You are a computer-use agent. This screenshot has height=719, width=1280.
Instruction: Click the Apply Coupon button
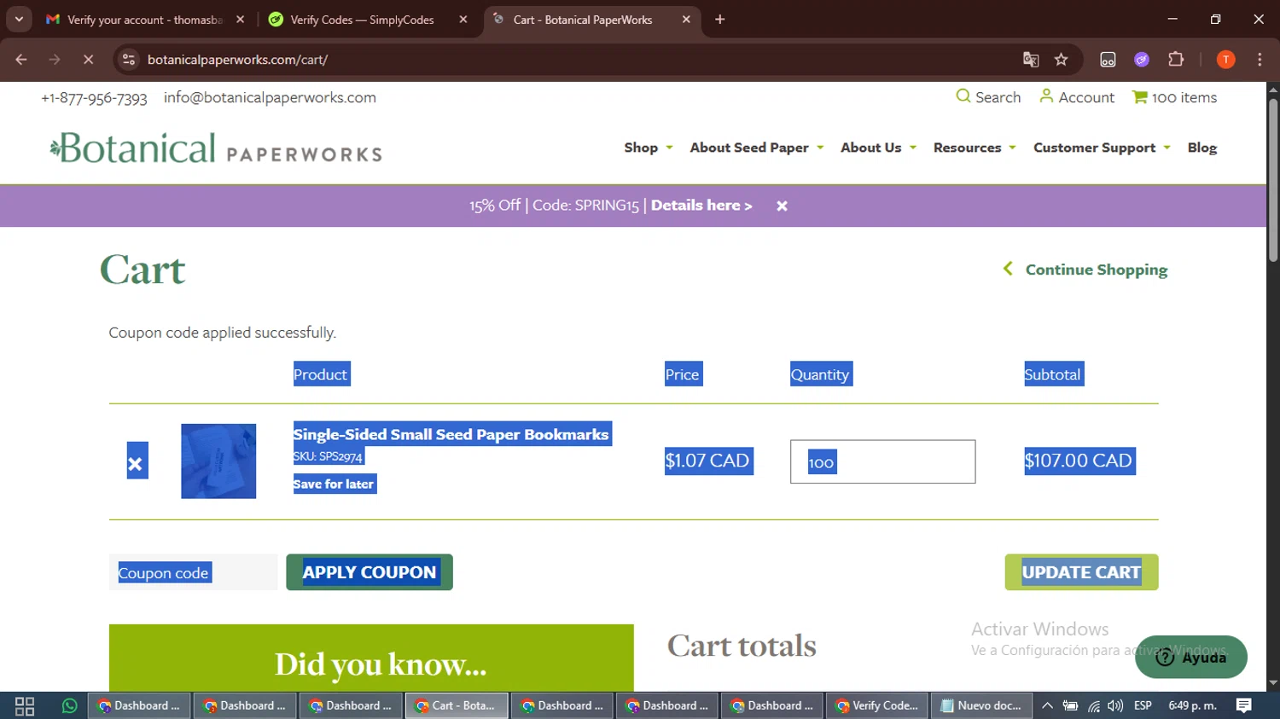pyautogui.click(x=369, y=572)
